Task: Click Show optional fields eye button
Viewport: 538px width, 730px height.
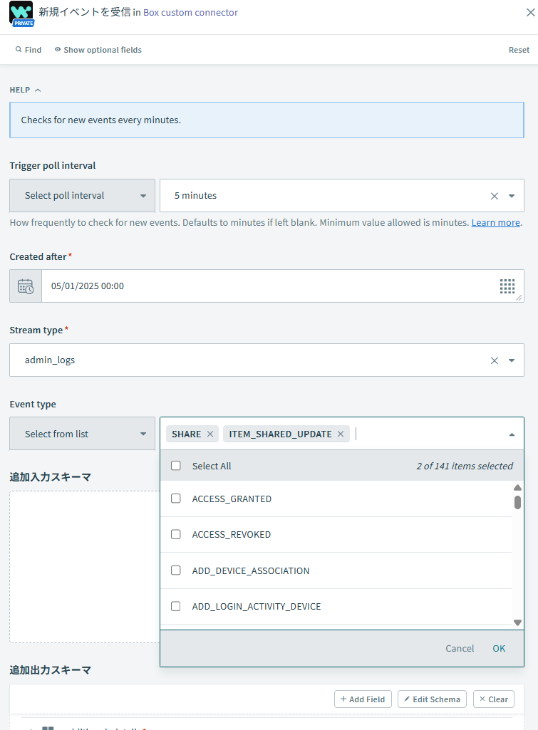Action: (x=98, y=50)
